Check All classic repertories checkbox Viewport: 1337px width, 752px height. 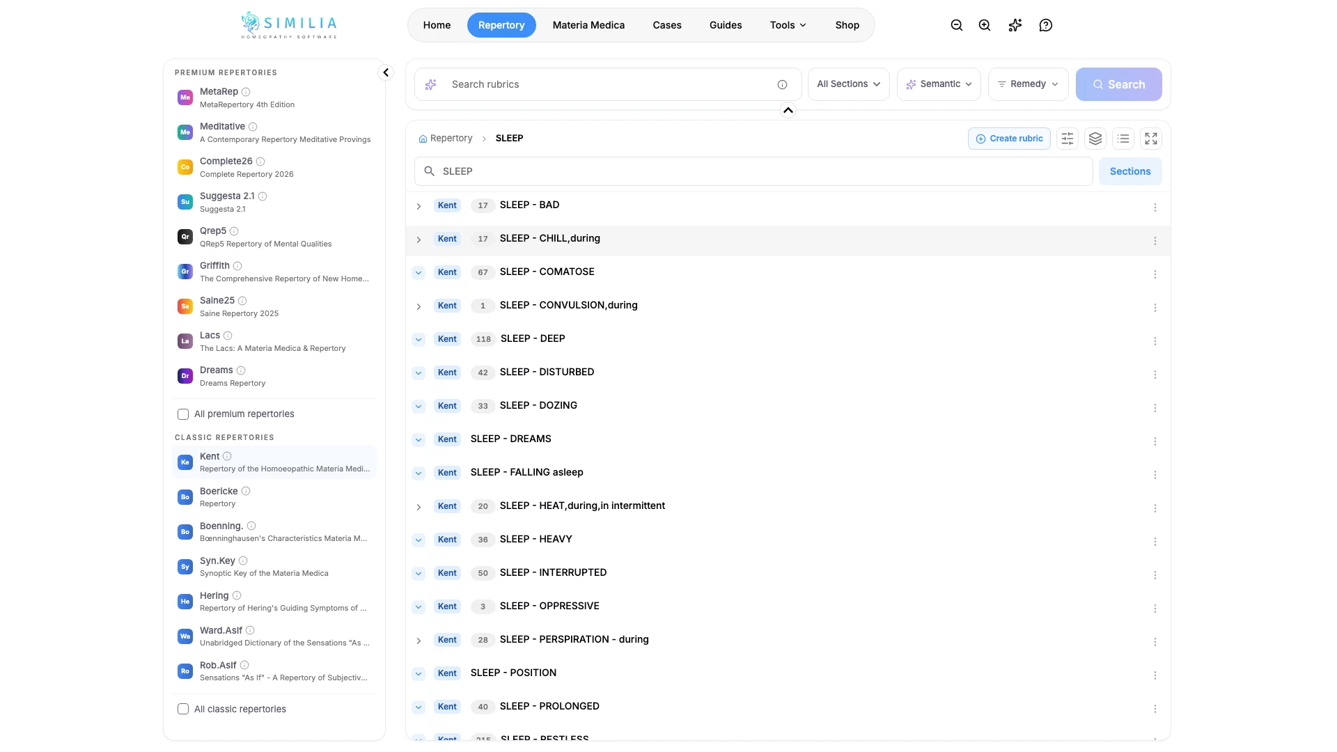(183, 710)
